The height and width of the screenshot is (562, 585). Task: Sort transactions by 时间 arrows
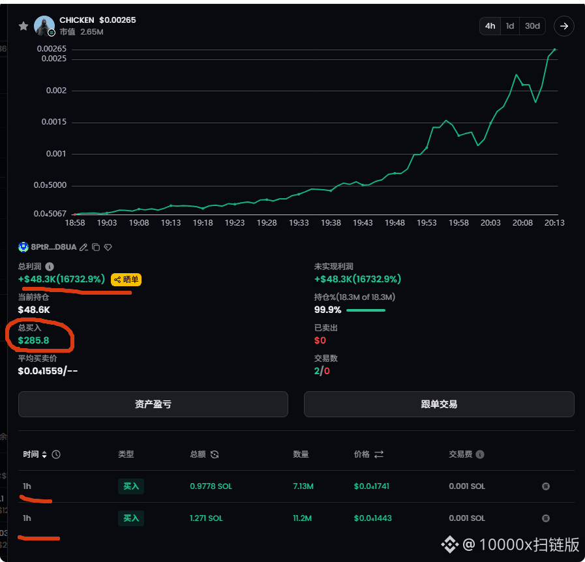point(44,454)
